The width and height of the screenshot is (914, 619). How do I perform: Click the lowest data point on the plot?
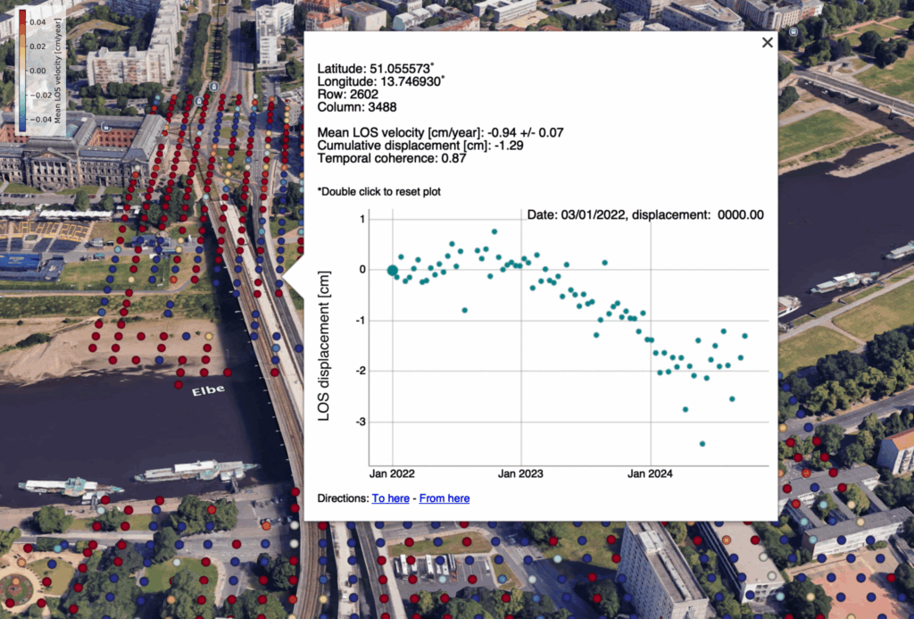(702, 444)
